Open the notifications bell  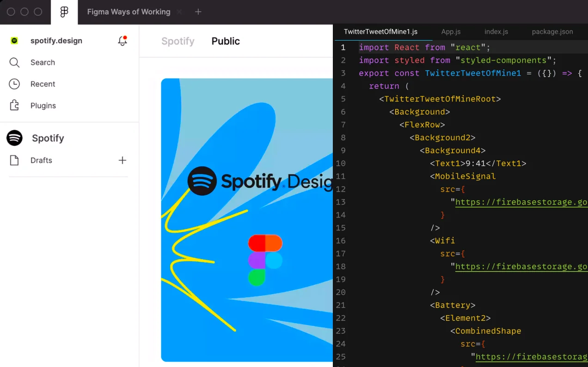click(122, 41)
